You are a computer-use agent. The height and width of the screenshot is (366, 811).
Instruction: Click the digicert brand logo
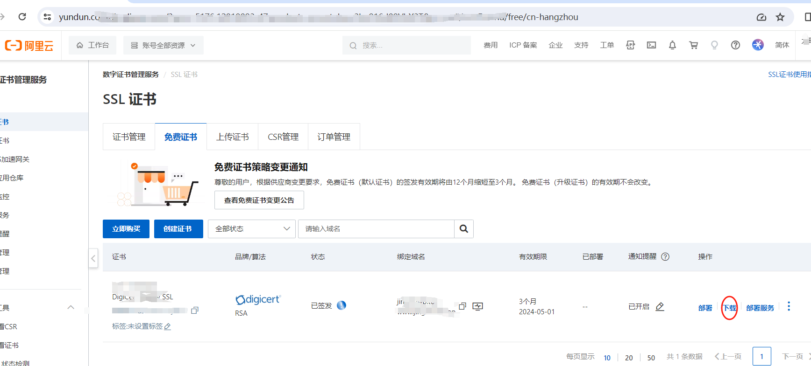pos(258,299)
